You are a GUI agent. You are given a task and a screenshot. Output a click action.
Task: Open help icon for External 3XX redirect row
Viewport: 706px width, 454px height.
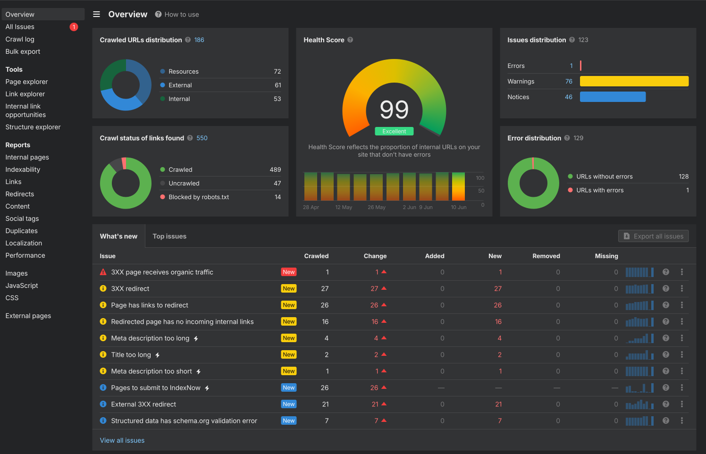pos(666,404)
